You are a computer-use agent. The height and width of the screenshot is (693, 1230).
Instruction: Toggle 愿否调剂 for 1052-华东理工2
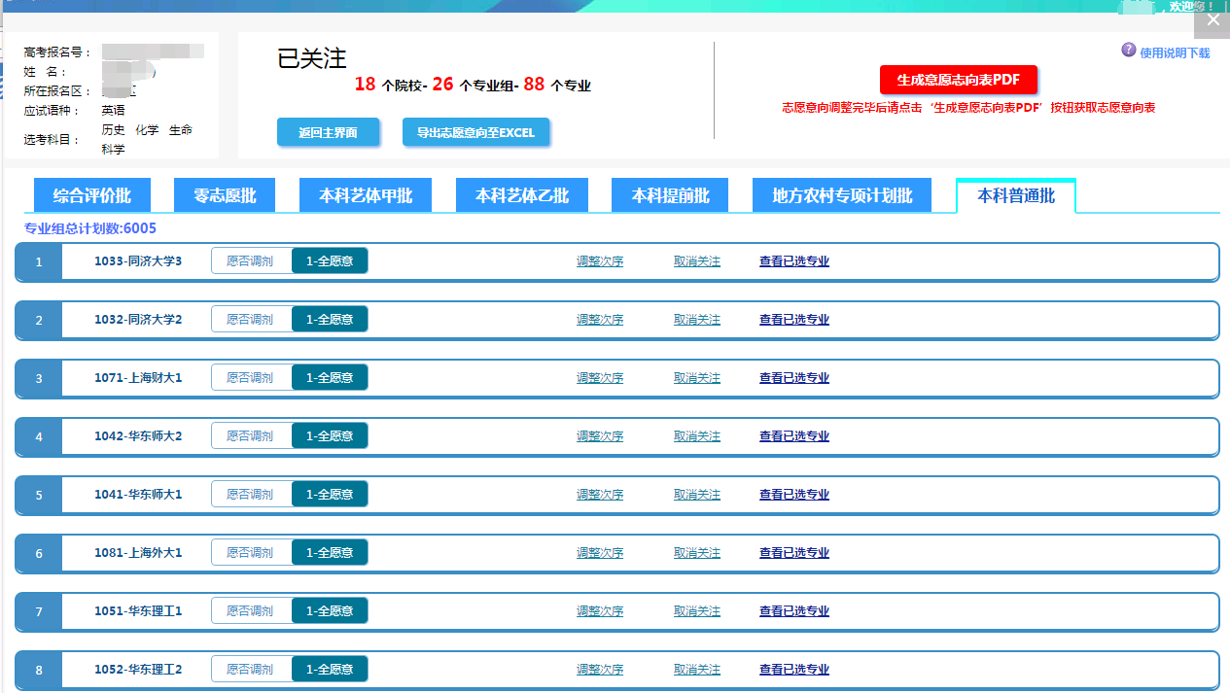tap(251, 669)
